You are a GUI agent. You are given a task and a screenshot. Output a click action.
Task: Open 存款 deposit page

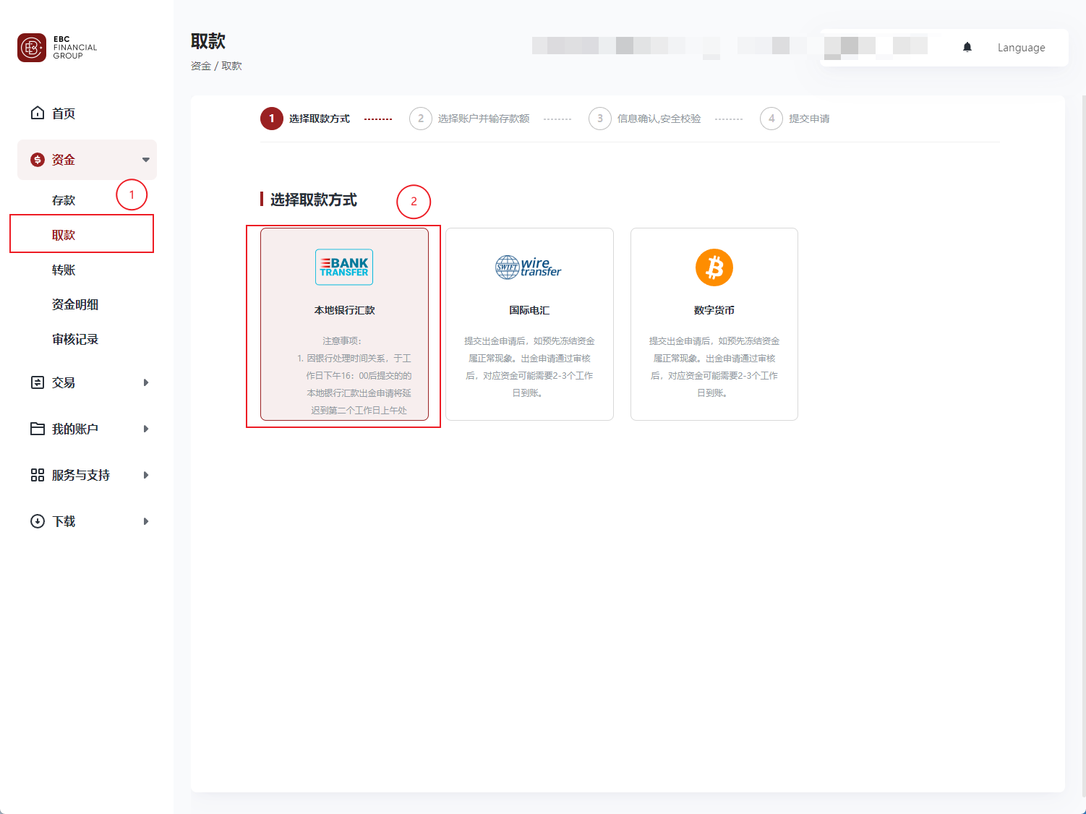coord(64,200)
